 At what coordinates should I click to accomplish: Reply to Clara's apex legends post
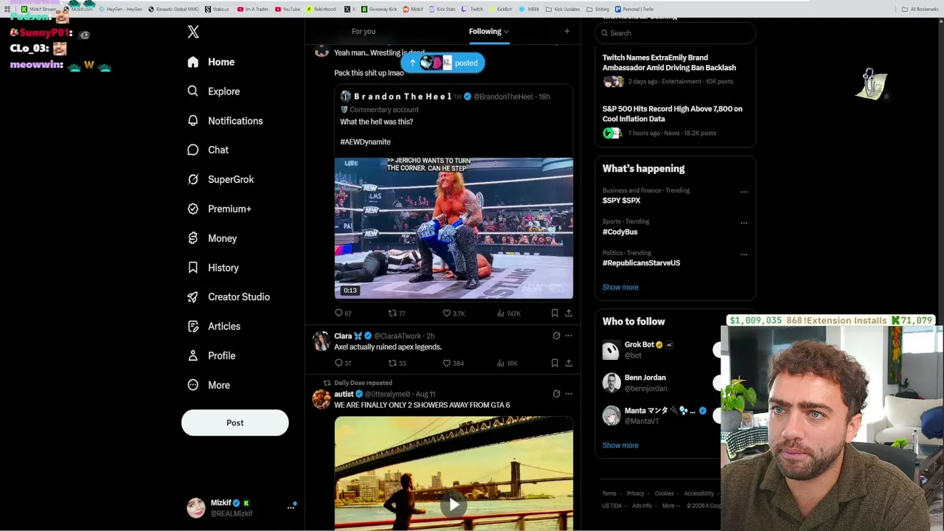(x=339, y=363)
